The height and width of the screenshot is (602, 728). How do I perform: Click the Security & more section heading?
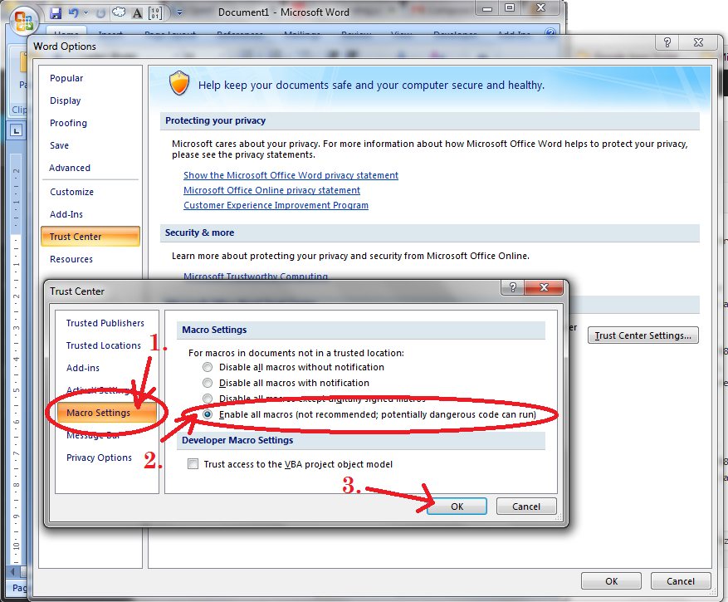200,232
